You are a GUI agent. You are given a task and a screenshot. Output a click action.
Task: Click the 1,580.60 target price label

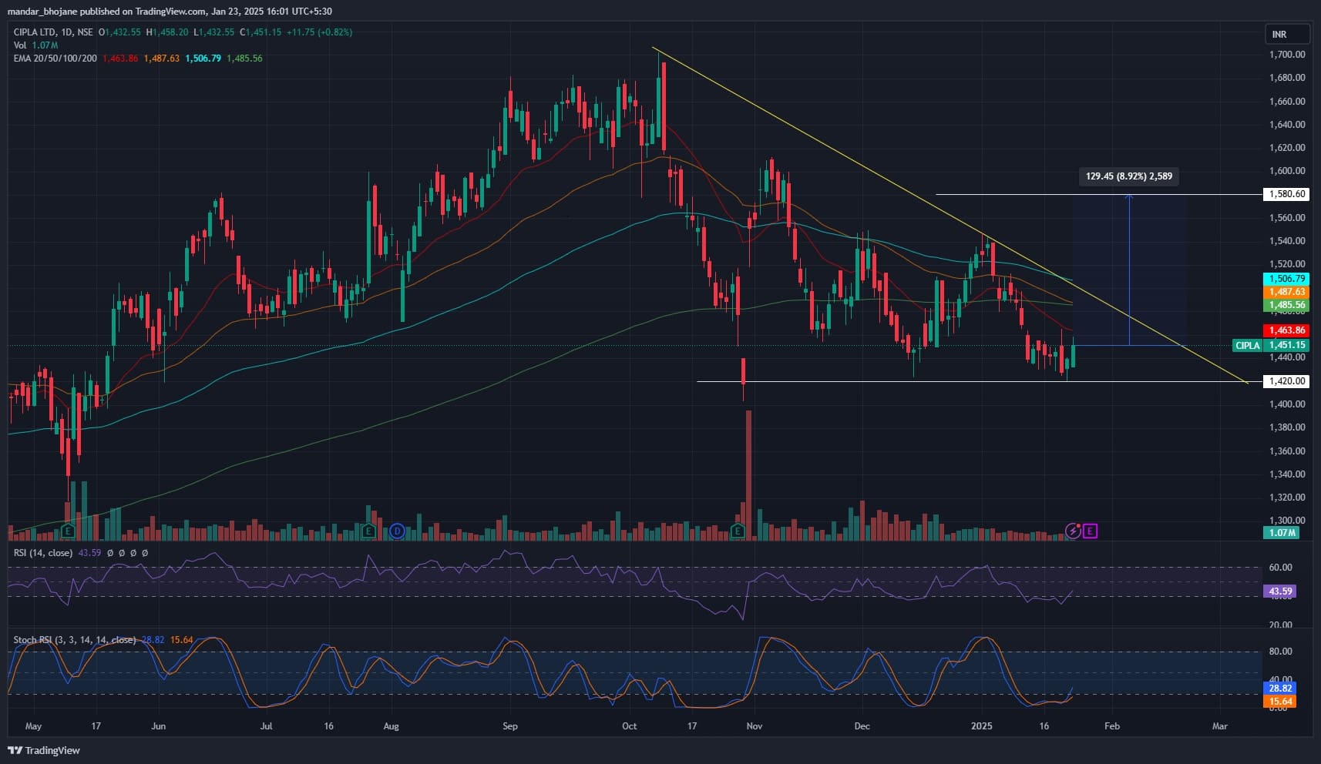tap(1287, 194)
